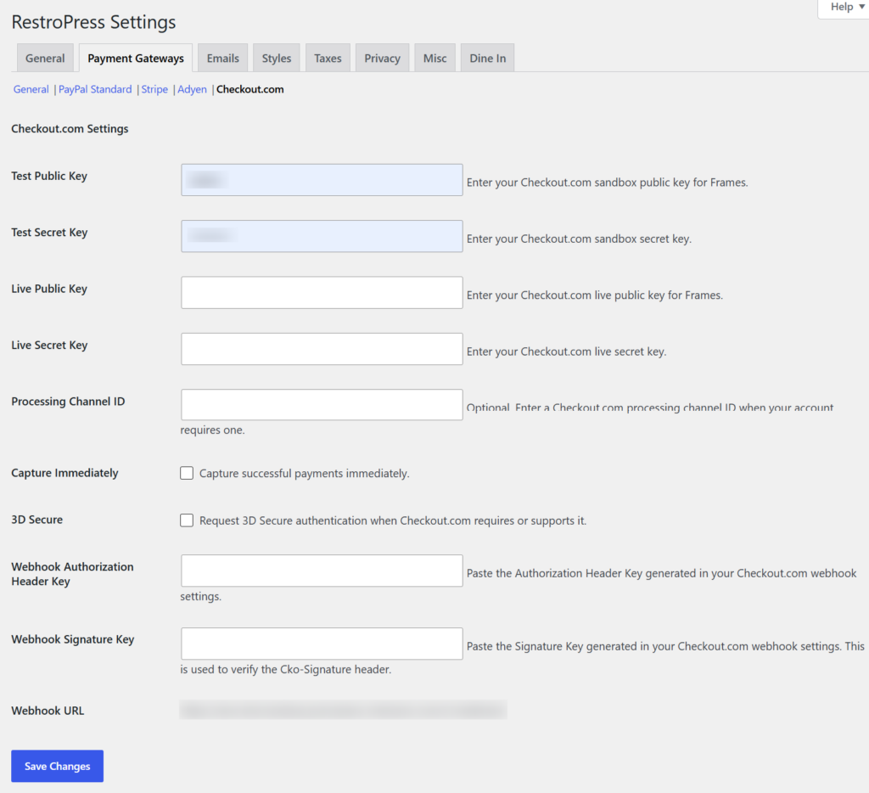The width and height of the screenshot is (869, 793).
Task: Click the blurred Webhook URL value
Action: (343, 710)
